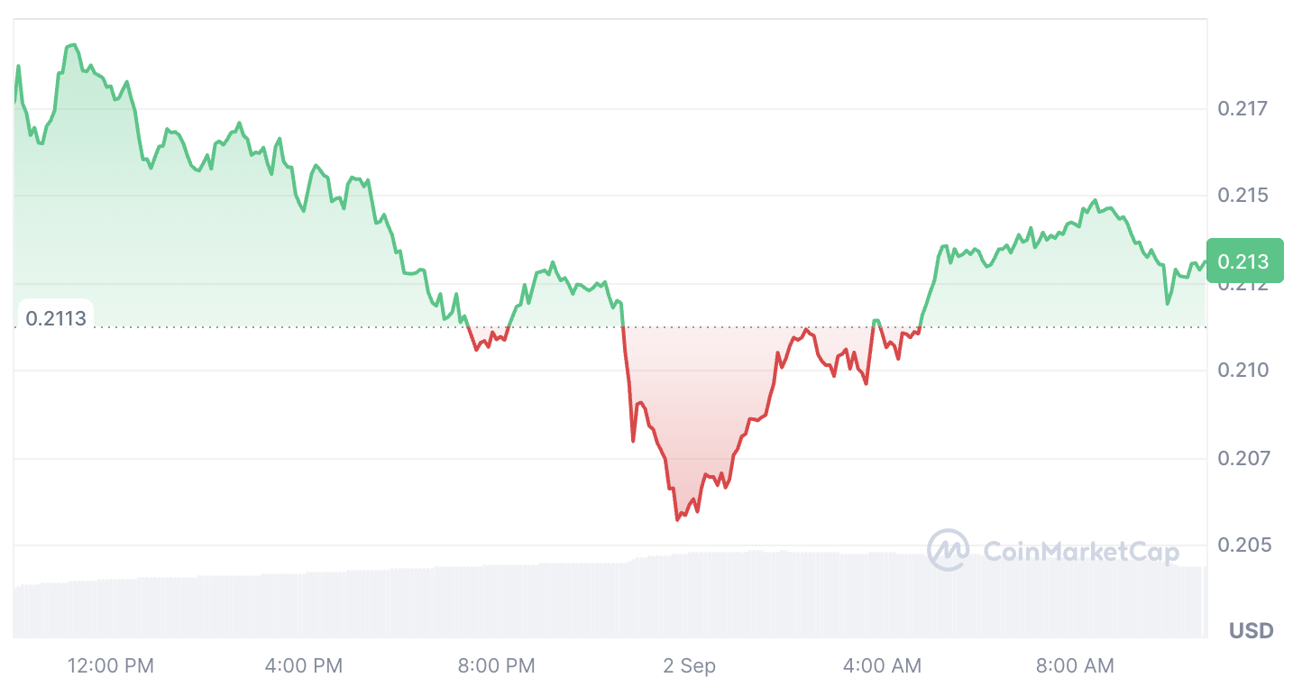Click the 0.210 price axis label
Viewport: 1293px width, 696px height.
[1242, 371]
